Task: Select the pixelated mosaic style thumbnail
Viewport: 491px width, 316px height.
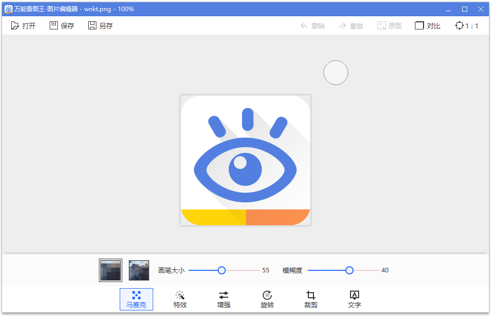Action: pos(111,270)
